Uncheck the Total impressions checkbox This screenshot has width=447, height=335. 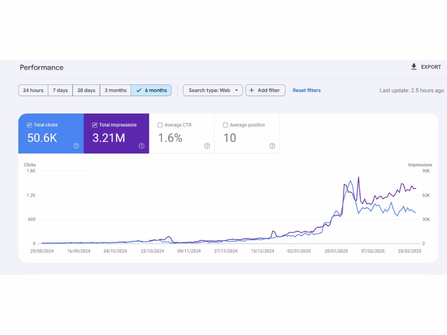coord(95,125)
